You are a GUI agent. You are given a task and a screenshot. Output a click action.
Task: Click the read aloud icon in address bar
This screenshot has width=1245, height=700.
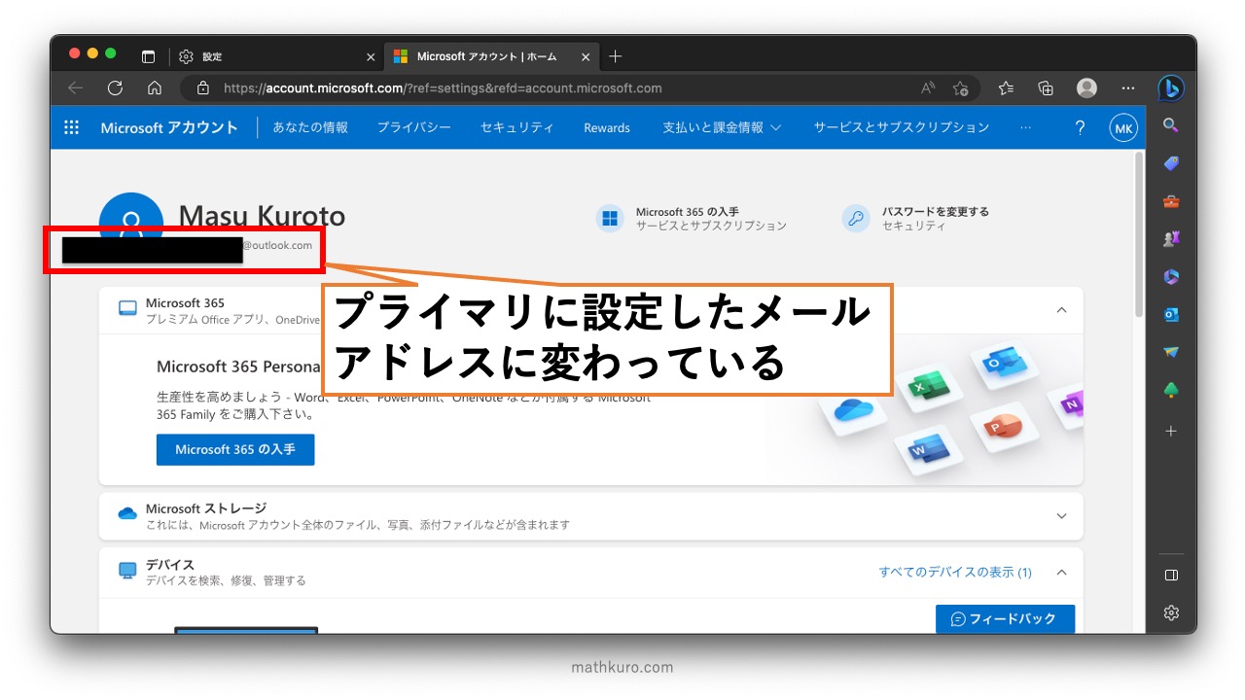point(928,87)
